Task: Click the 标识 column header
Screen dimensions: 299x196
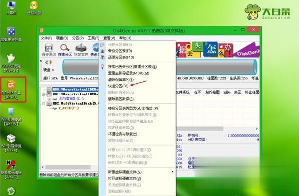Action: 198,92
